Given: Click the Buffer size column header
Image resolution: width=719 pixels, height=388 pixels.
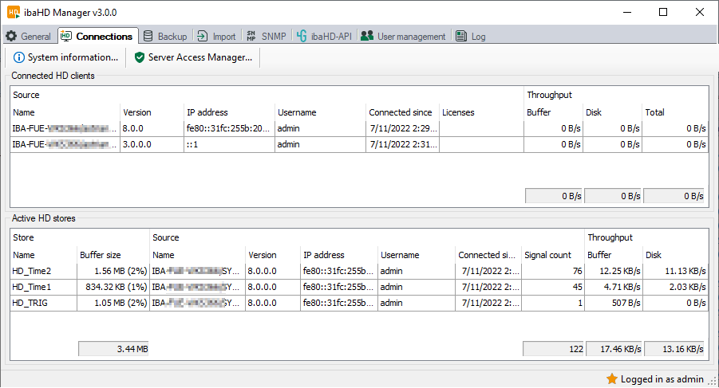Looking at the screenshot, I should pyautogui.click(x=101, y=255).
